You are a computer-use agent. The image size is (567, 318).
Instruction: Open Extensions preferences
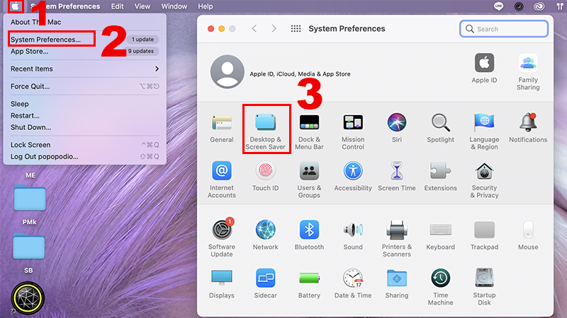point(440,177)
